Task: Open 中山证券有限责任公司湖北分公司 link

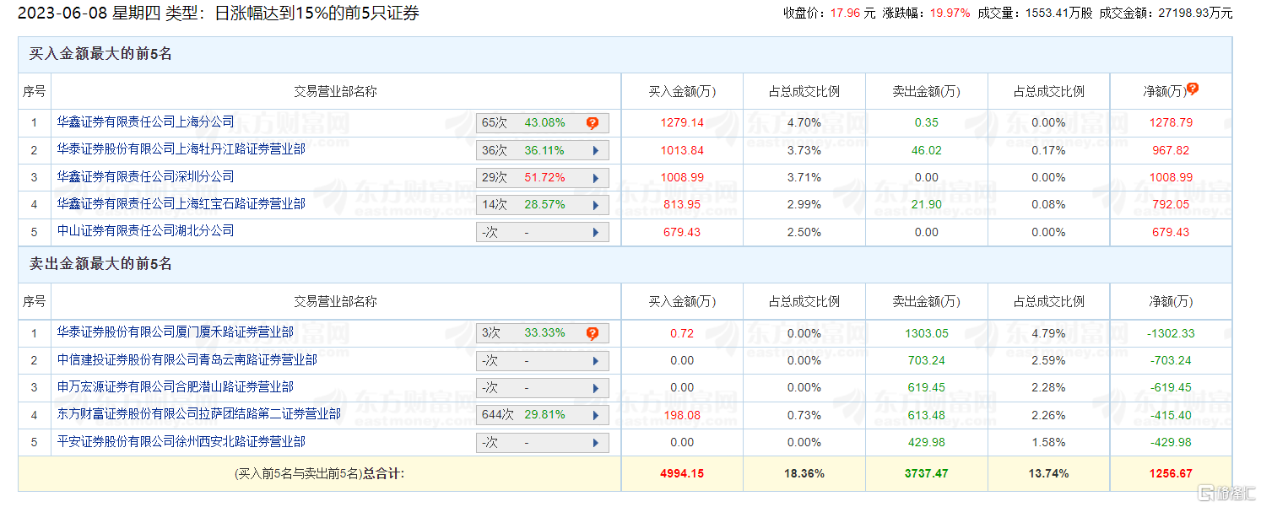Action: click(145, 230)
